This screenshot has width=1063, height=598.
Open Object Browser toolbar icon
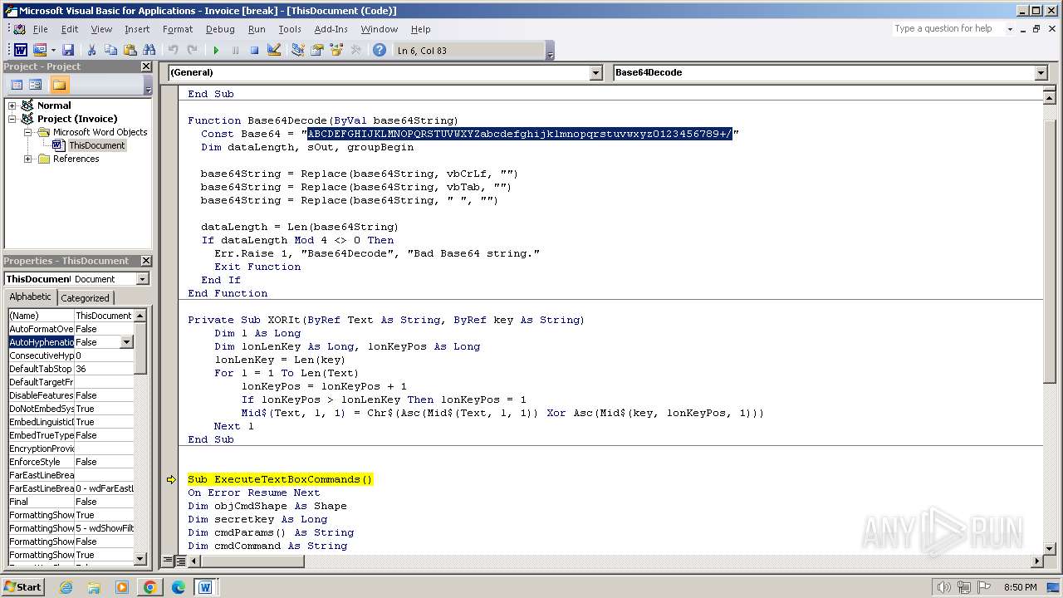[336, 51]
